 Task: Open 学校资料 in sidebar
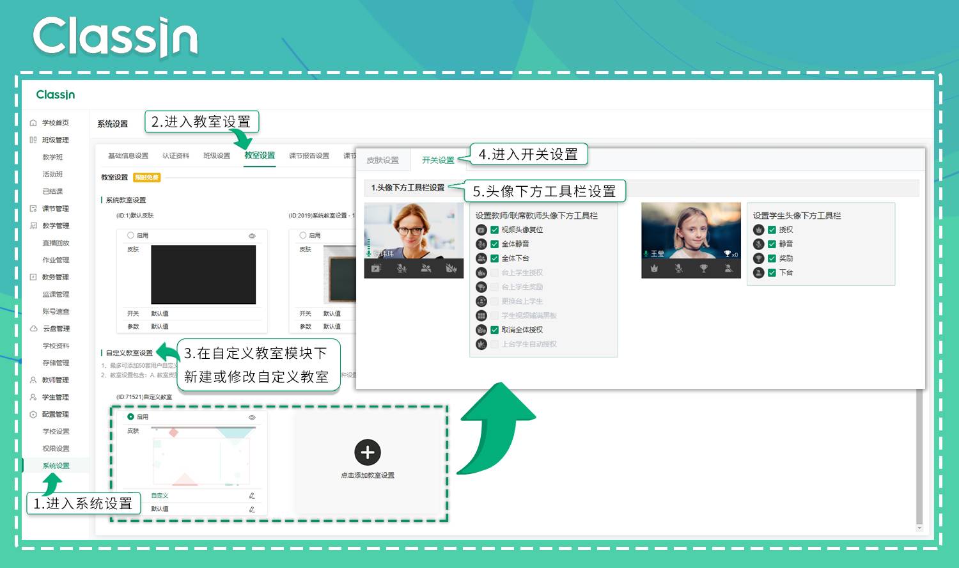(x=56, y=346)
